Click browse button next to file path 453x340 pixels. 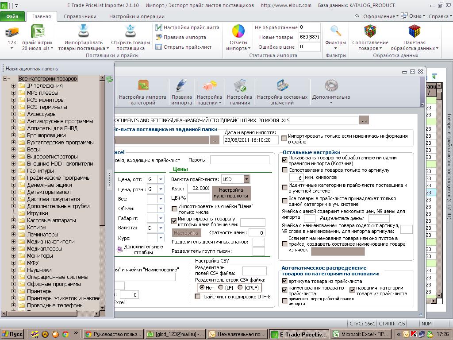tap(364, 120)
